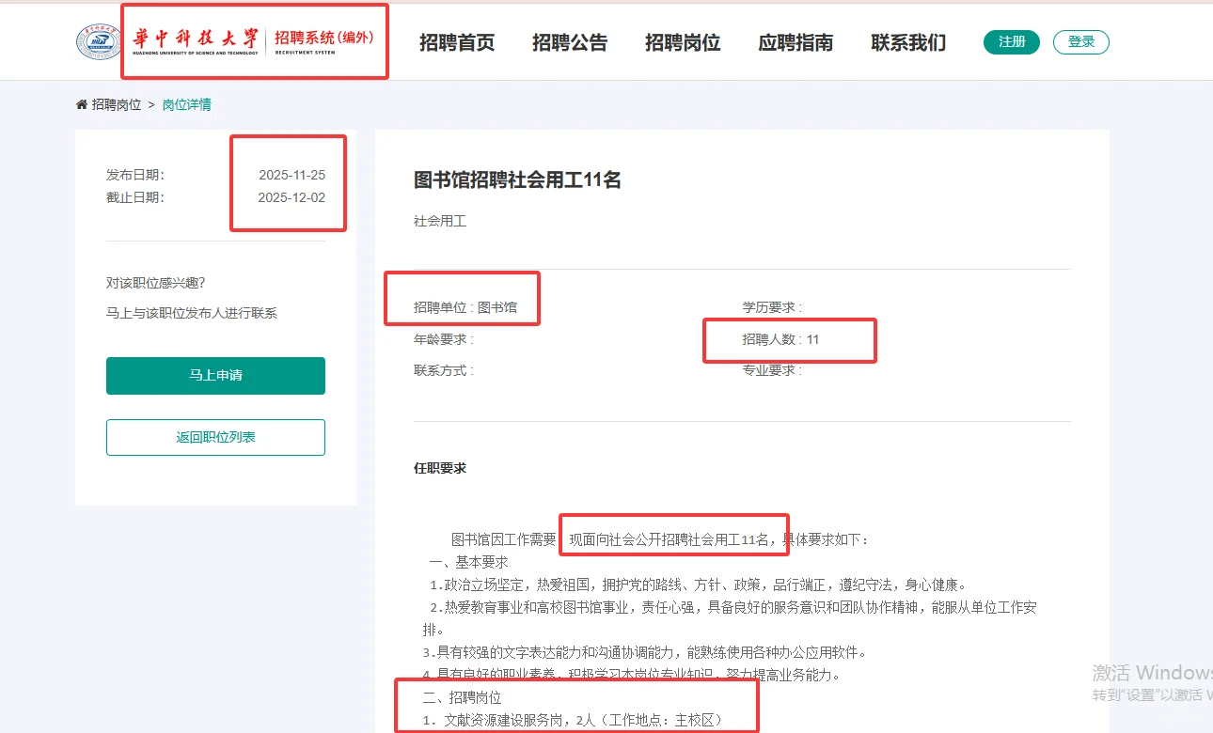The height and width of the screenshot is (733, 1213).
Task: Open the 招聘公告 navigation item
Action: coord(570,42)
